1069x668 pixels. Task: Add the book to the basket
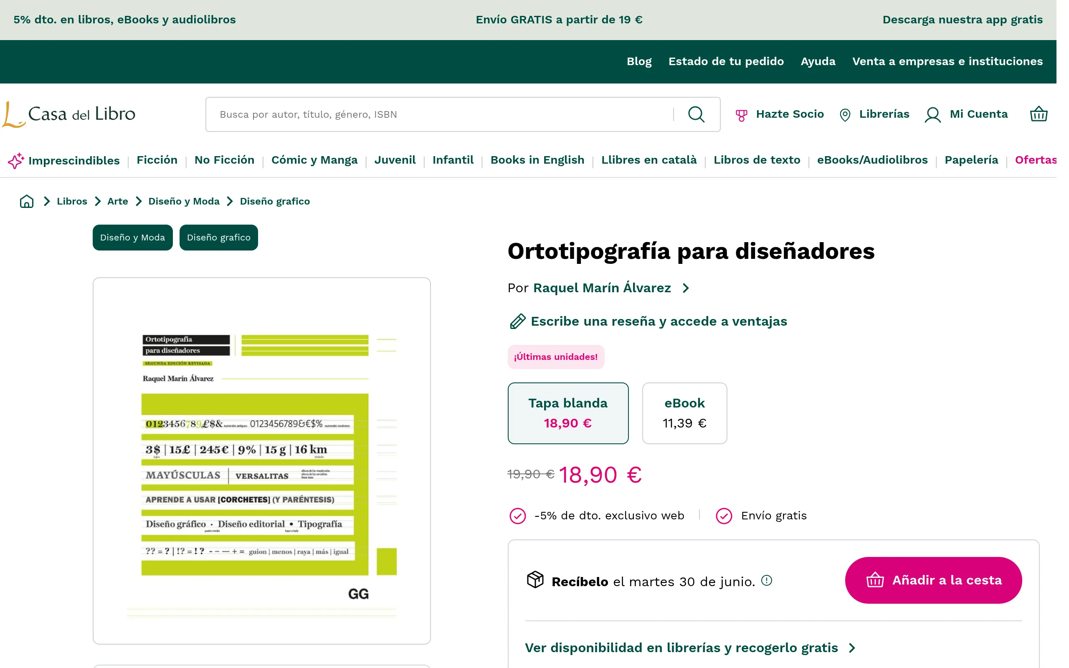933,580
